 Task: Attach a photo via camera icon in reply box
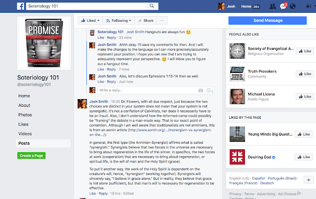coord(201,91)
